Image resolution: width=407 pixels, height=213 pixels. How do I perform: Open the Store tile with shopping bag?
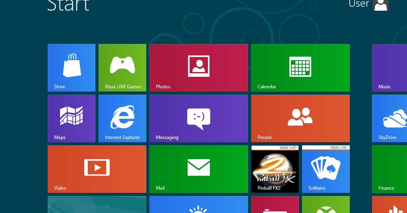click(x=72, y=68)
